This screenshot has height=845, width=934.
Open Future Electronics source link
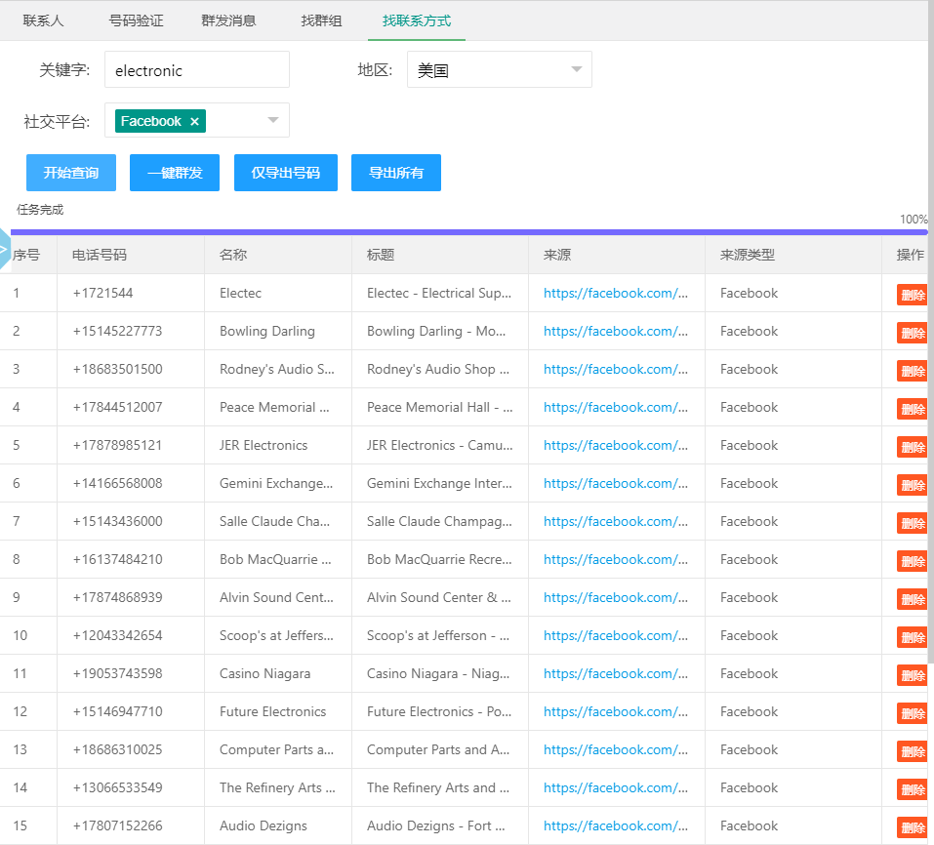pyautogui.click(x=616, y=711)
